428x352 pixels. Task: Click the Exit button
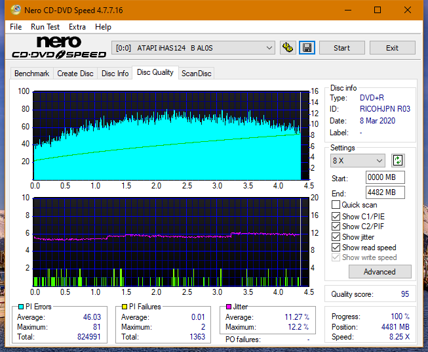[x=392, y=48]
